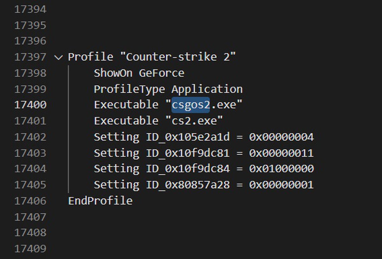Click the "Counter-strike 2" profile name string

click(178, 57)
